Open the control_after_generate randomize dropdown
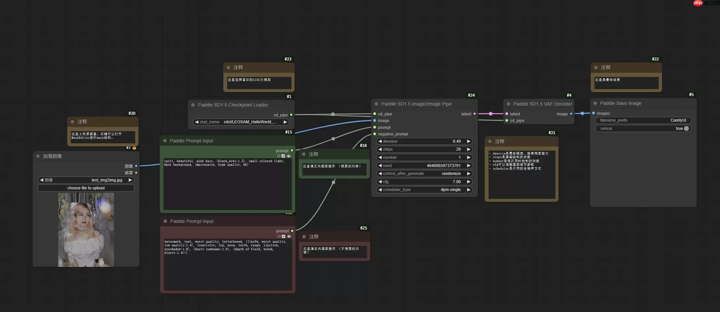The image size is (720, 312). point(424,174)
